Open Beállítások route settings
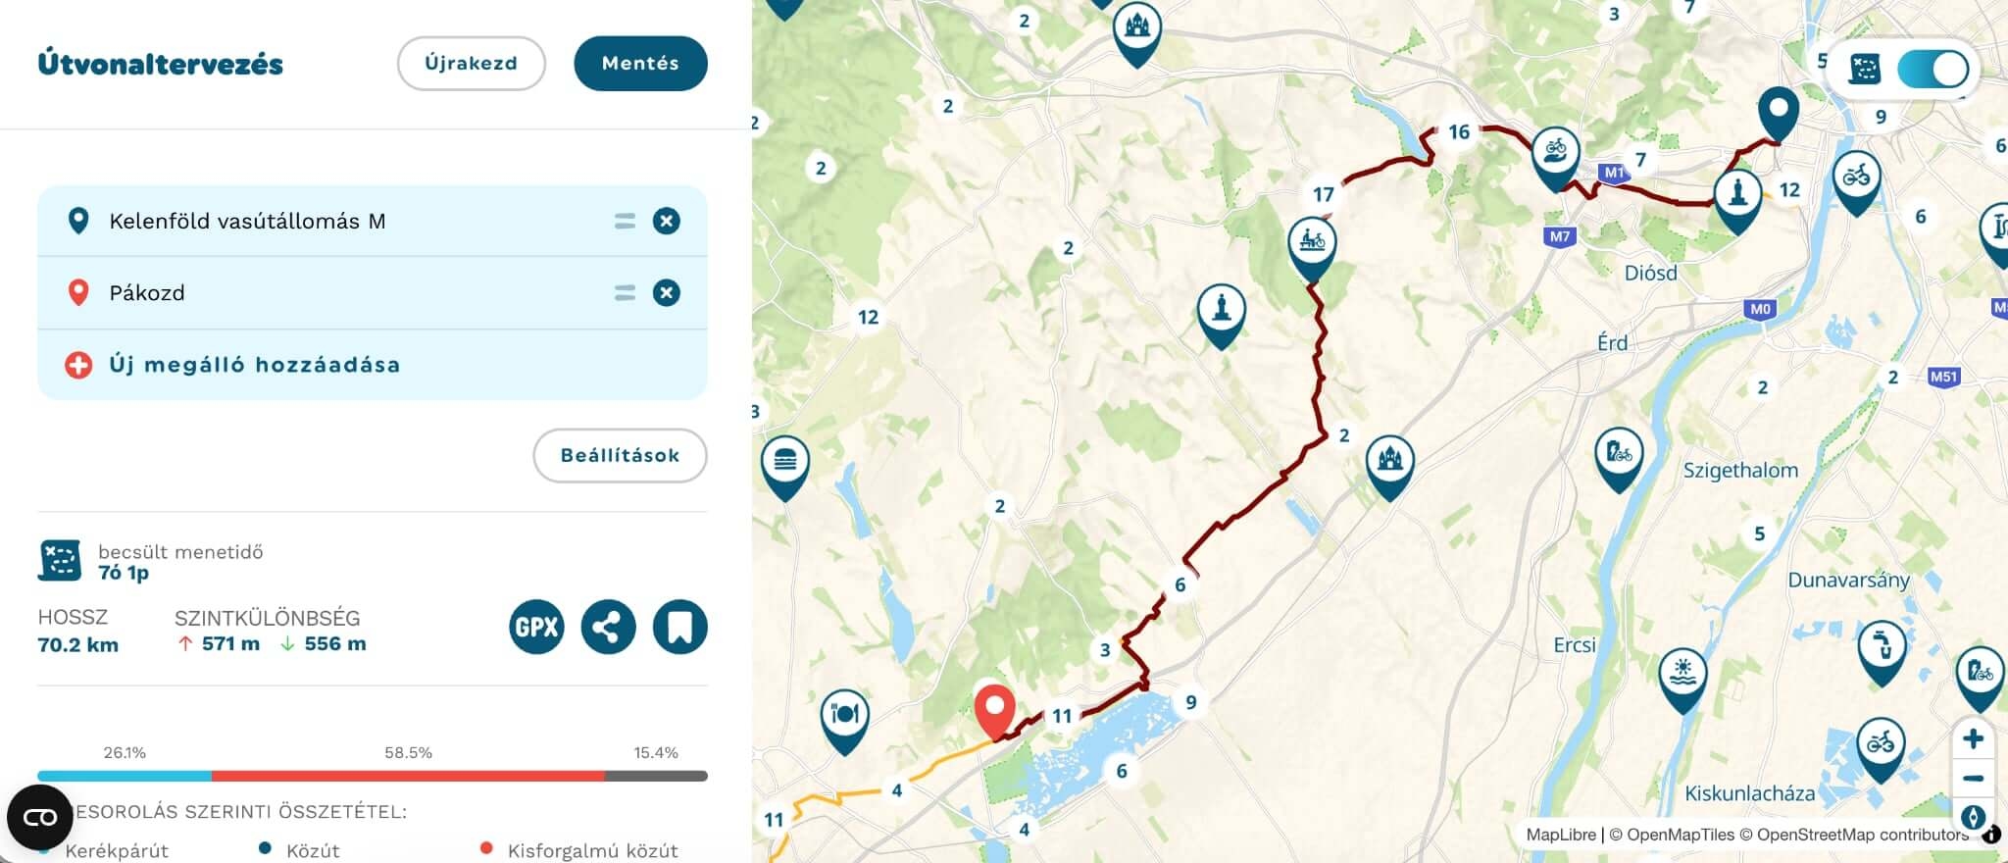This screenshot has height=863, width=2008. coord(620,455)
